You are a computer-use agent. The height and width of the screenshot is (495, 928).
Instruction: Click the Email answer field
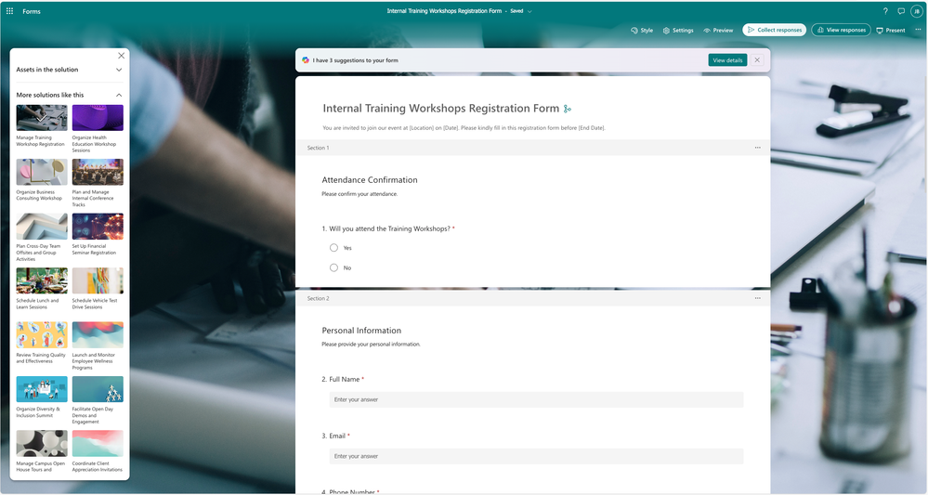[x=536, y=456]
